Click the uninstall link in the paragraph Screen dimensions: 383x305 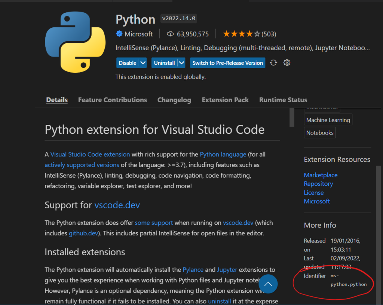(x=219, y=301)
